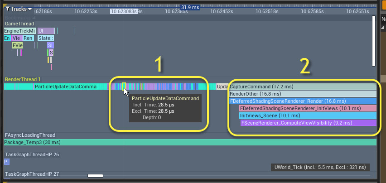
Task: Click the UWorld_Tick status readout
Action: [x=320, y=167]
